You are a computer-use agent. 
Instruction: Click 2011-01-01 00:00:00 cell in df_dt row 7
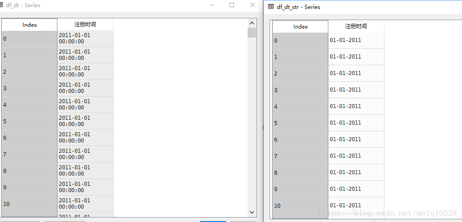click(x=85, y=154)
